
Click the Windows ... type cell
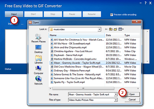130,59
